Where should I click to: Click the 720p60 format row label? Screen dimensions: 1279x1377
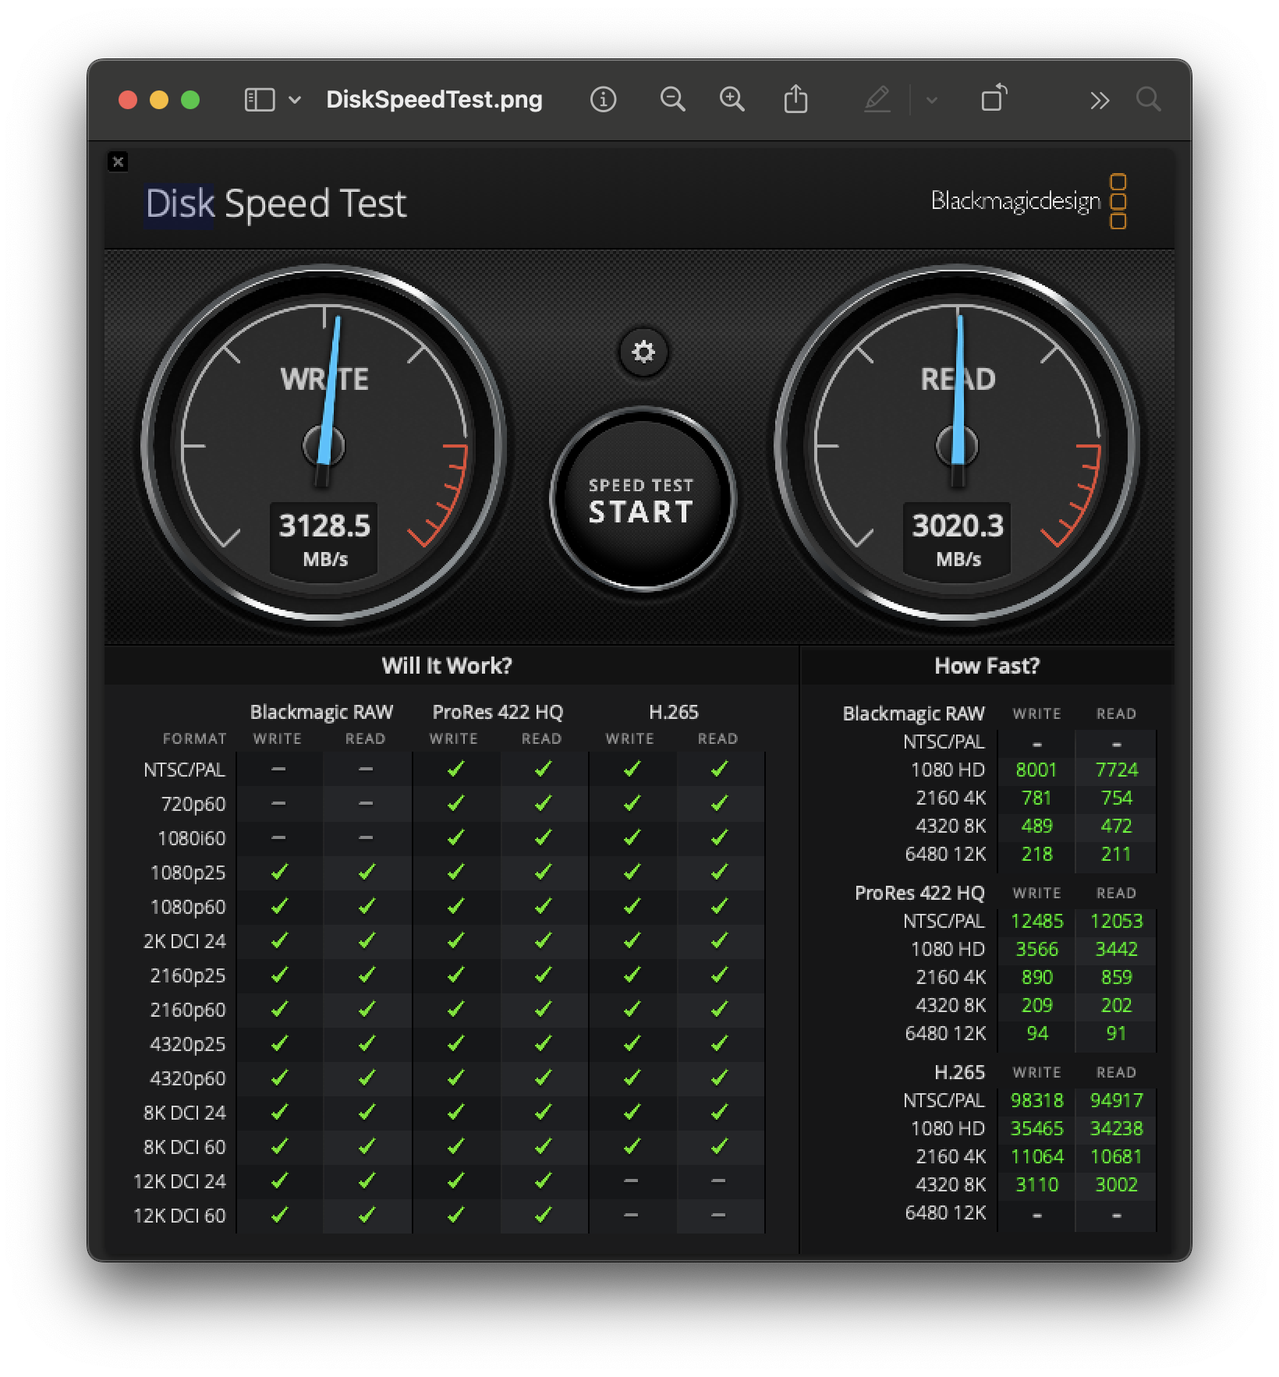[193, 804]
